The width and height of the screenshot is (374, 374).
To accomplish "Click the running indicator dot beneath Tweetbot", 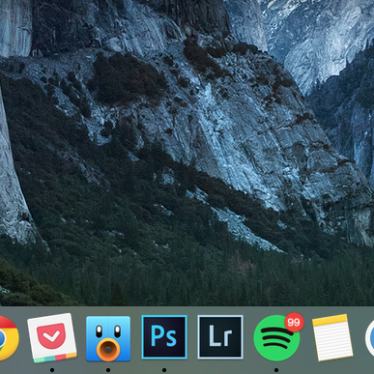I will [108, 370].
